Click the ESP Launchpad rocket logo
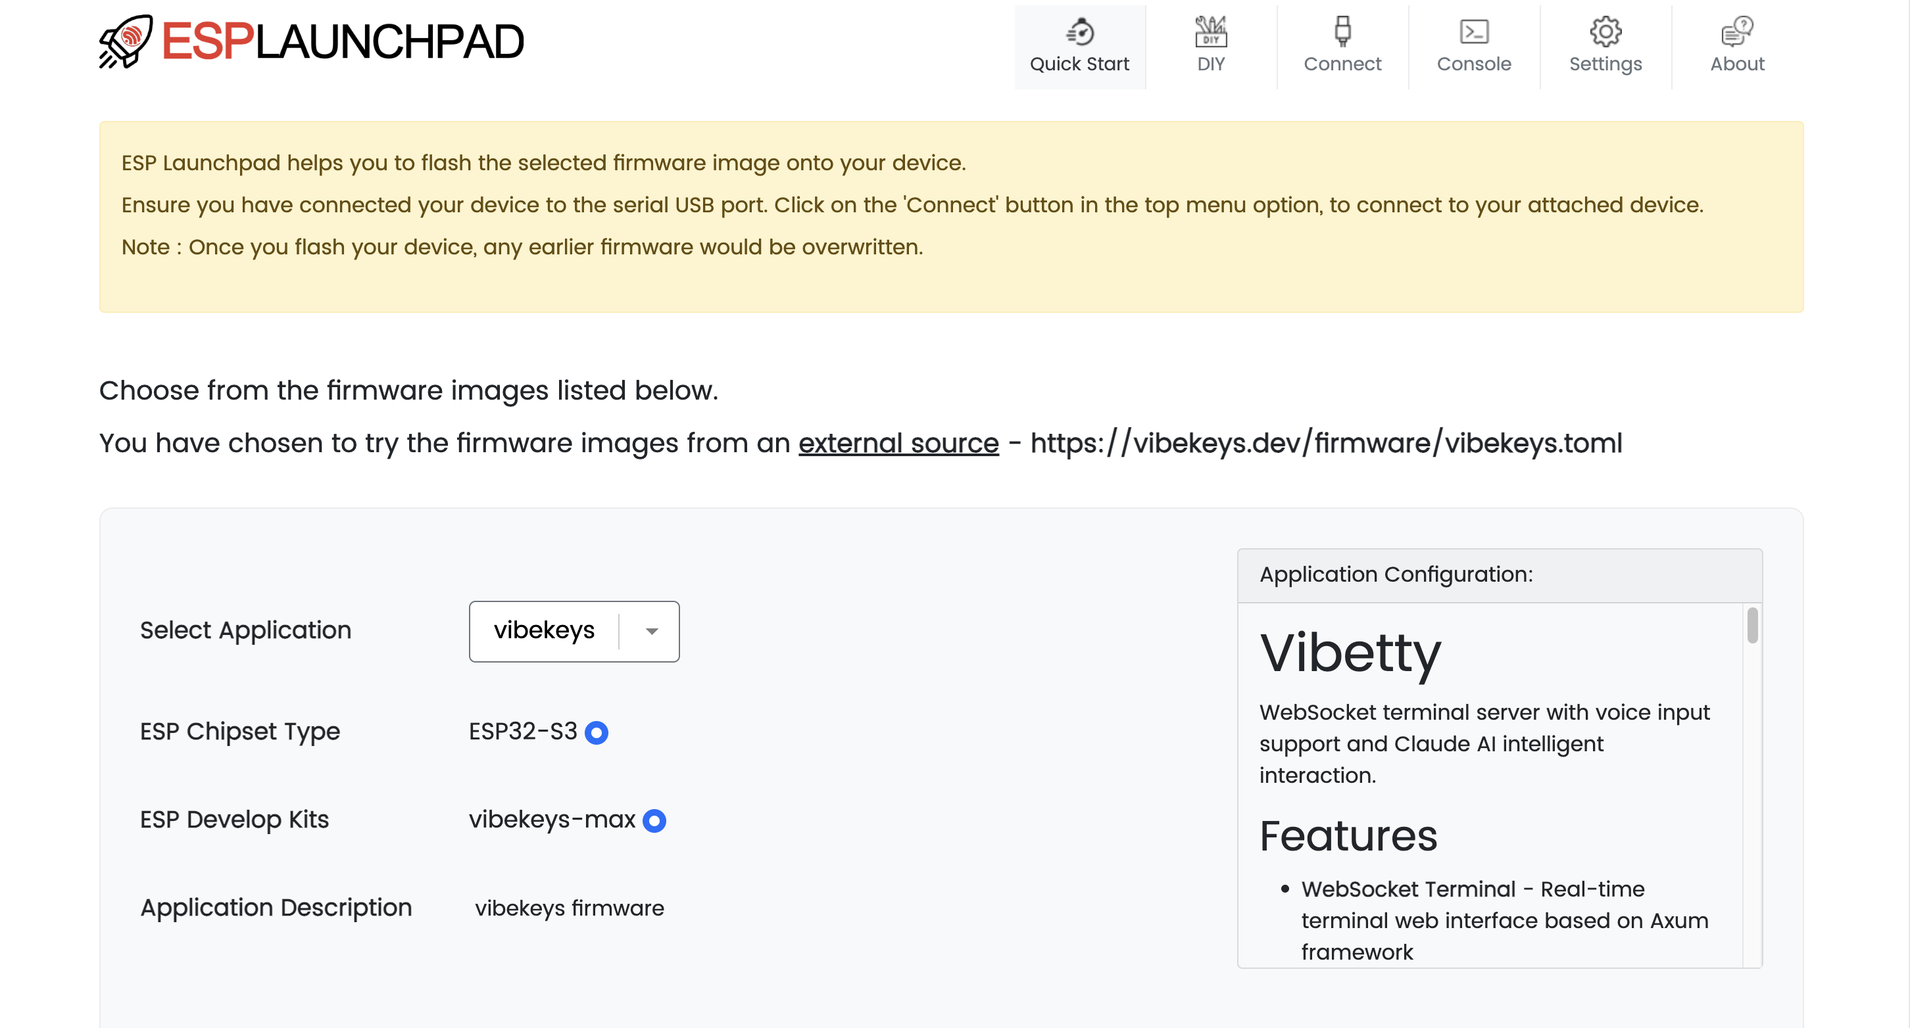 pyautogui.click(x=126, y=41)
